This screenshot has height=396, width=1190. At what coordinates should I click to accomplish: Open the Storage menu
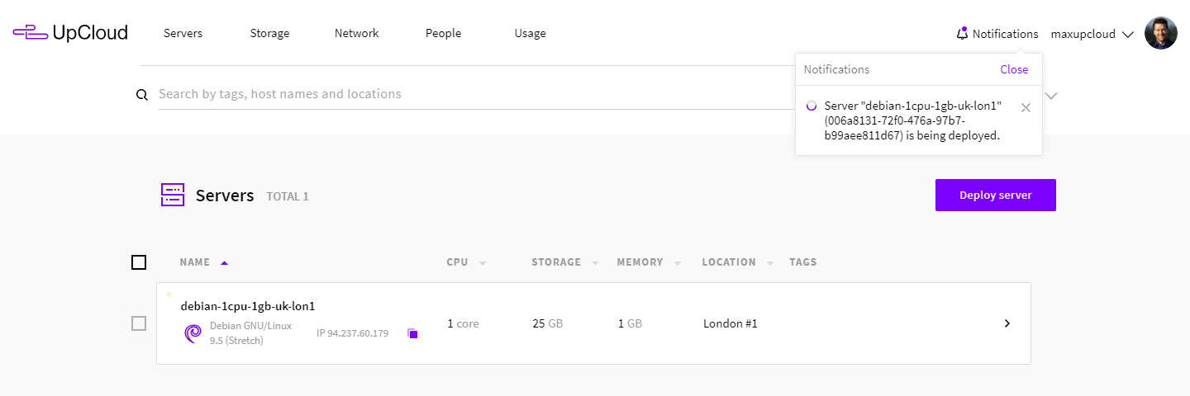269,34
